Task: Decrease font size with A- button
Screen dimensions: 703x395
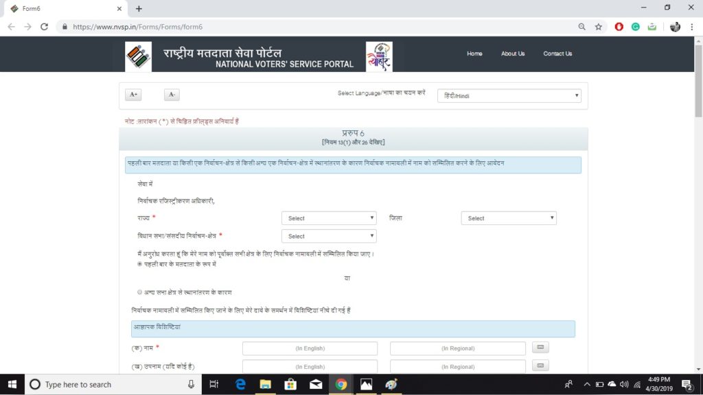Action: (x=172, y=95)
